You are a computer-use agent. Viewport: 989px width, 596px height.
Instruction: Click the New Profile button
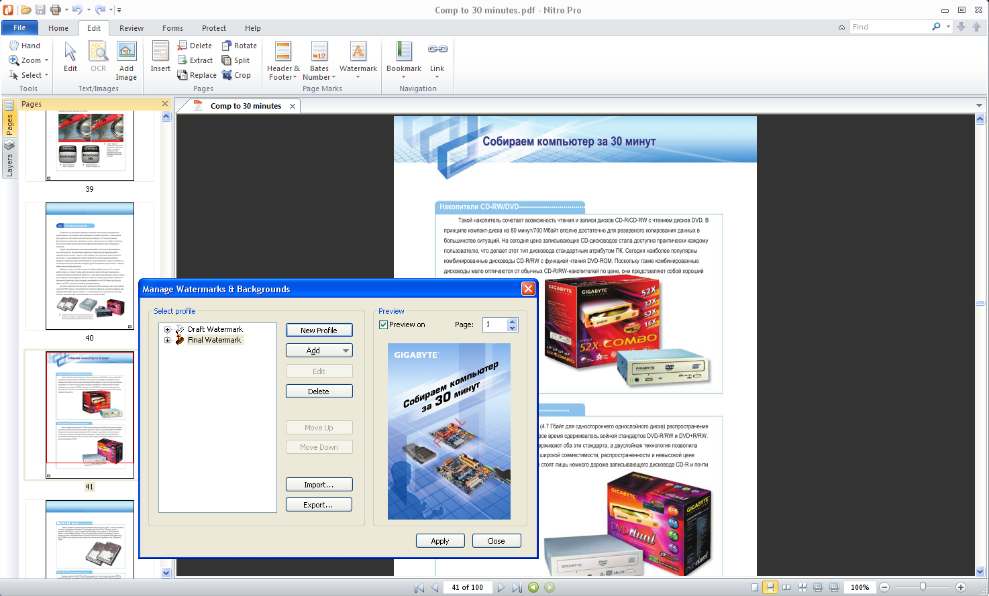pos(319,330)
